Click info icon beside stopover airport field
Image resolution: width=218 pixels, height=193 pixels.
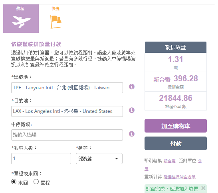[131, 134]
